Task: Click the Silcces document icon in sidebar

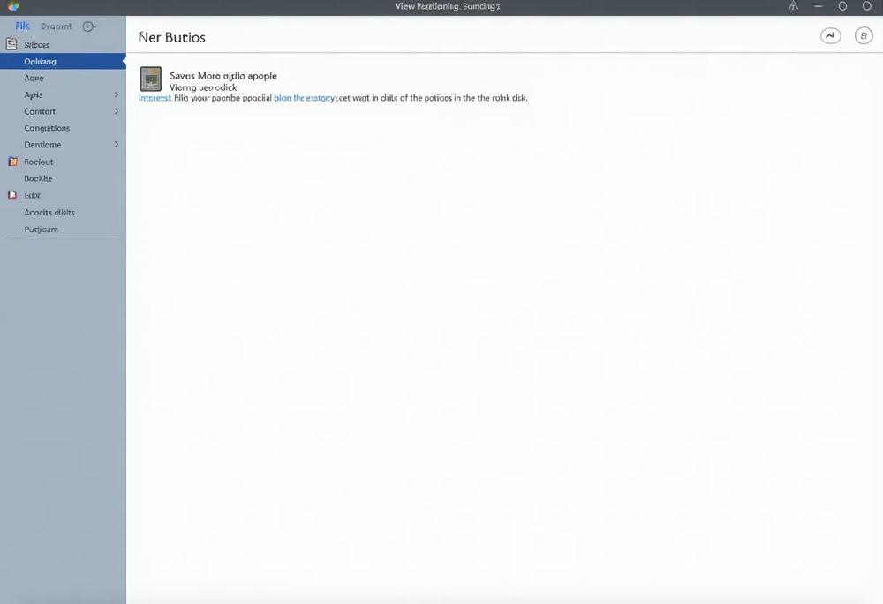Action: click(11, 44)
